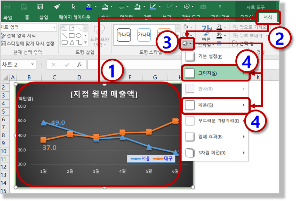Screen dimensions: 296x201
Task: Click the 3월 category axis label
Action: click(96, 171)
